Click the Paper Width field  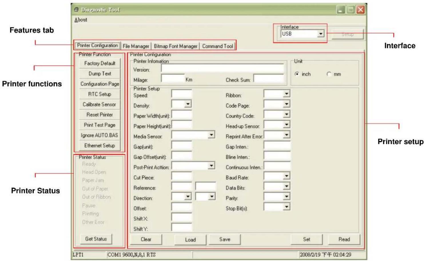click(182, 115)
